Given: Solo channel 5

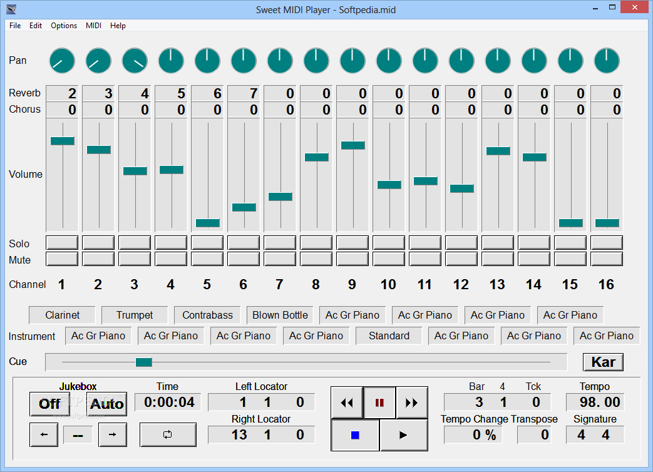Looking at the screenshot, I should click(207, 243).
